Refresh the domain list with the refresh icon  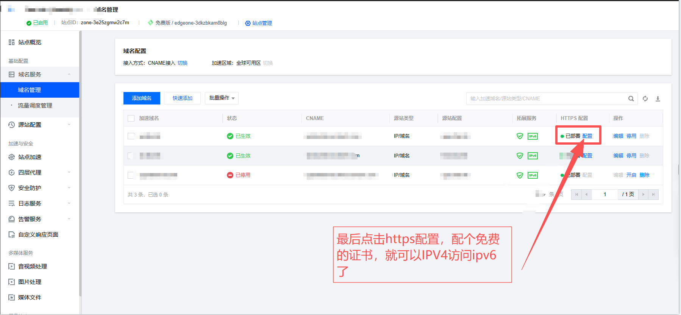pyautogui.click(x=645, y=98)
